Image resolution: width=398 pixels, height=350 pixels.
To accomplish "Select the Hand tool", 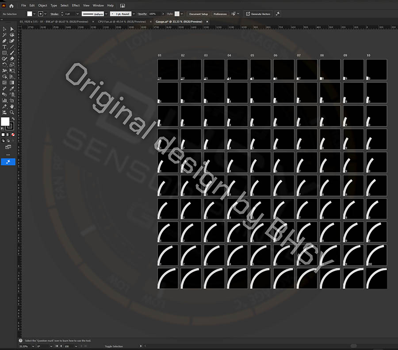I will (x=11, y=106).
